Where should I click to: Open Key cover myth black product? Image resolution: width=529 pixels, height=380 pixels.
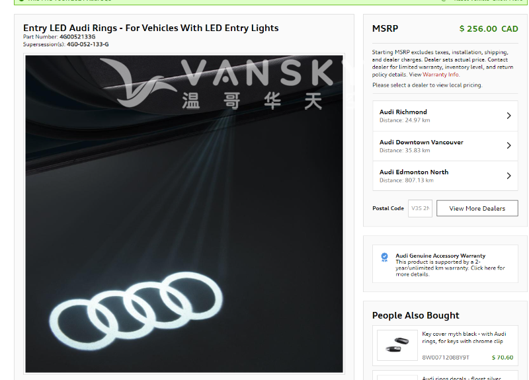pos(464,338)
